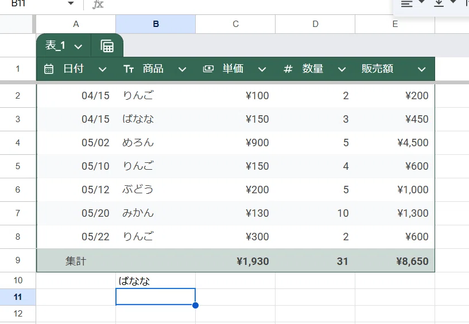Click the ¥1,000 sales cell
Image resolution: width=469 pixels, height=324 pixels.
click(x=395, y=189)
